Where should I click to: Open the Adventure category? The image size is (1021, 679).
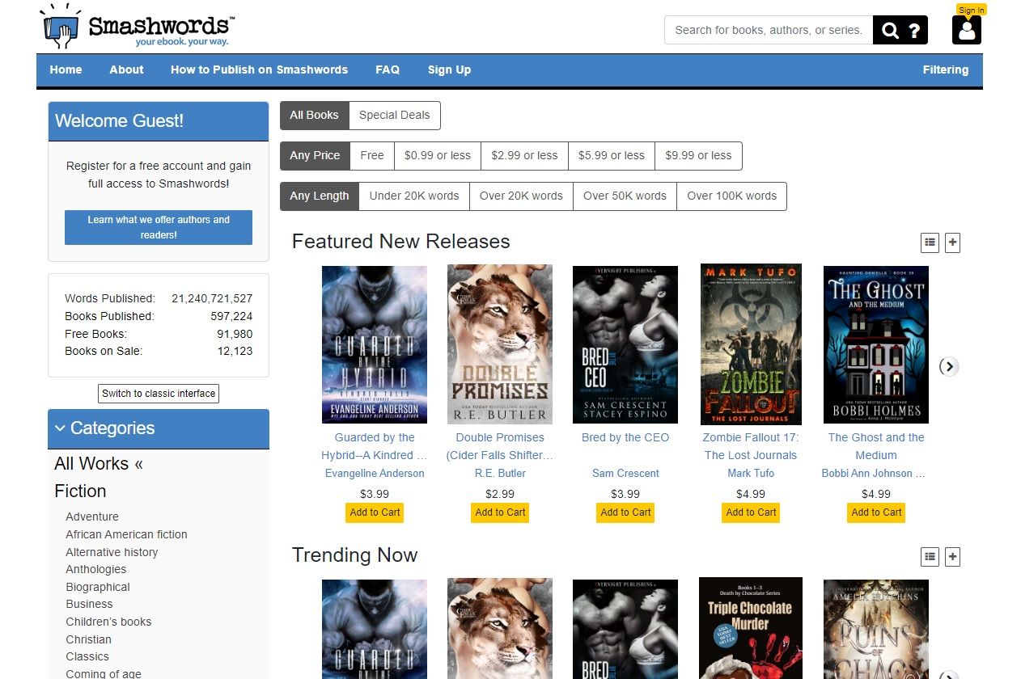(92, 517)
